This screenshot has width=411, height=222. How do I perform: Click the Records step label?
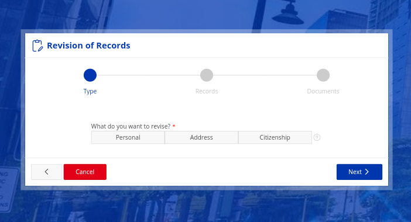click(207, 91)
